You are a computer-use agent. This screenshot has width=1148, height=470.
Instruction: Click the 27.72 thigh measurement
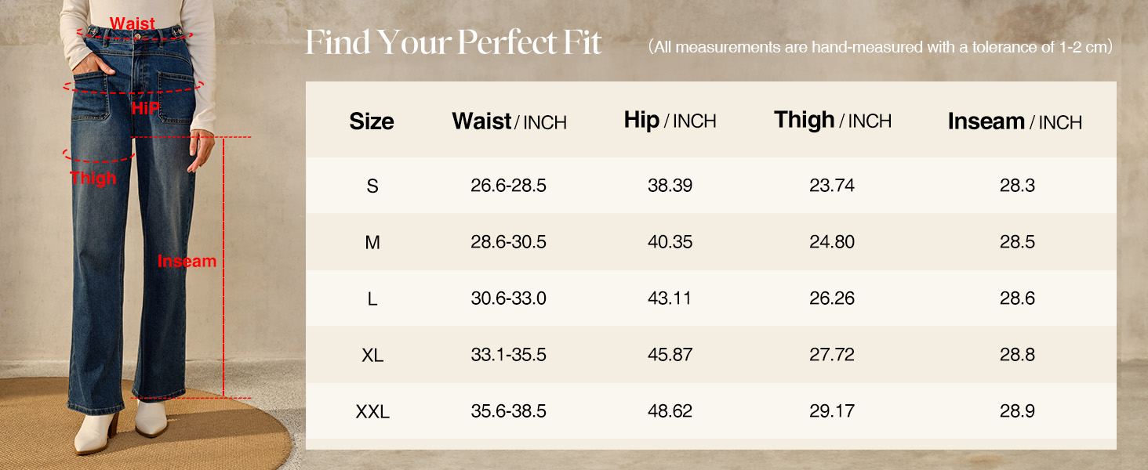(831, 355)
